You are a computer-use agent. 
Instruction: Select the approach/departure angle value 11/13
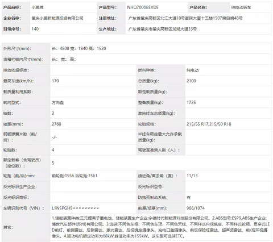[x=192, y=176]
